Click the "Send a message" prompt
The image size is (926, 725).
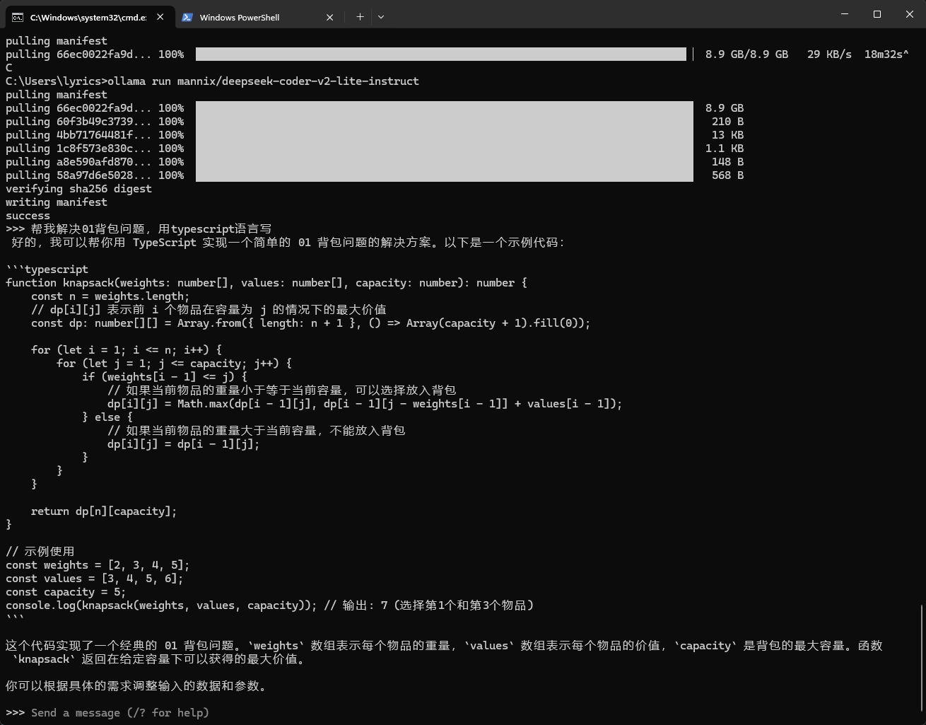[120, 713]
